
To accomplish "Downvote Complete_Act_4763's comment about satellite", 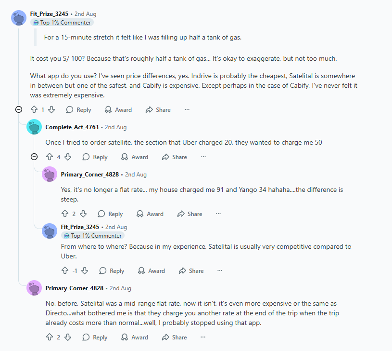I will tap(68, 157).
